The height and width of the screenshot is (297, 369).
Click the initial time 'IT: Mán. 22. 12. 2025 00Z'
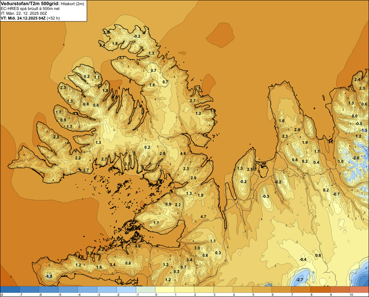coord(24,13)
